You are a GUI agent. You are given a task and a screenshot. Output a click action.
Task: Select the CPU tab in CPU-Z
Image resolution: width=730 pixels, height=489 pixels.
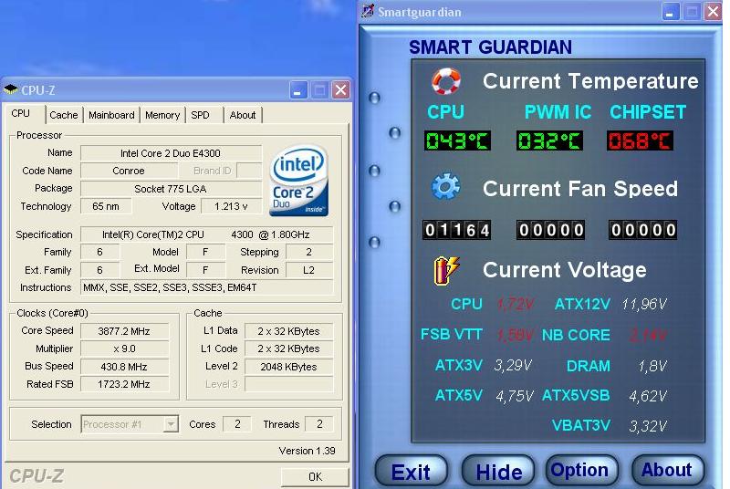[21, 113]
